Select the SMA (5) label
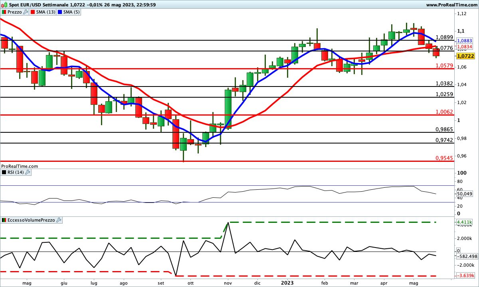 [x=71, y=12]
